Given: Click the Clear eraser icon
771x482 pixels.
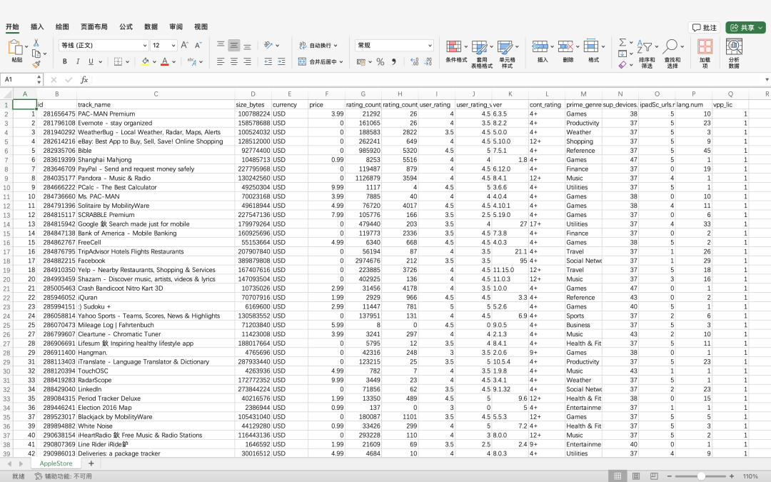Looking at the screenshot, I should pyautogui.click(x=623, y=64).
